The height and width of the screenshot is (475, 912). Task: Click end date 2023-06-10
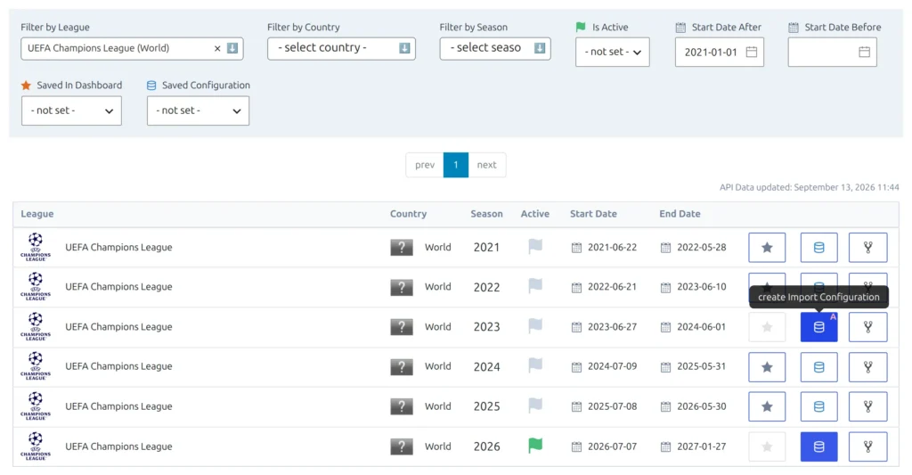[702, 287]
